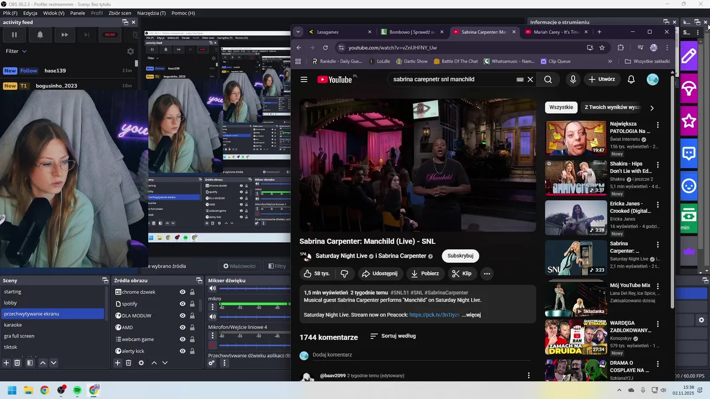Select the 'lobby' scene
This screenshot has width=710, height=399.
pyautogui.click(x=52, y=303)
